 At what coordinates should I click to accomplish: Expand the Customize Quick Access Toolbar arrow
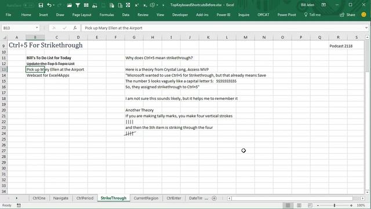pyautogui.click(x=163, y=5)
